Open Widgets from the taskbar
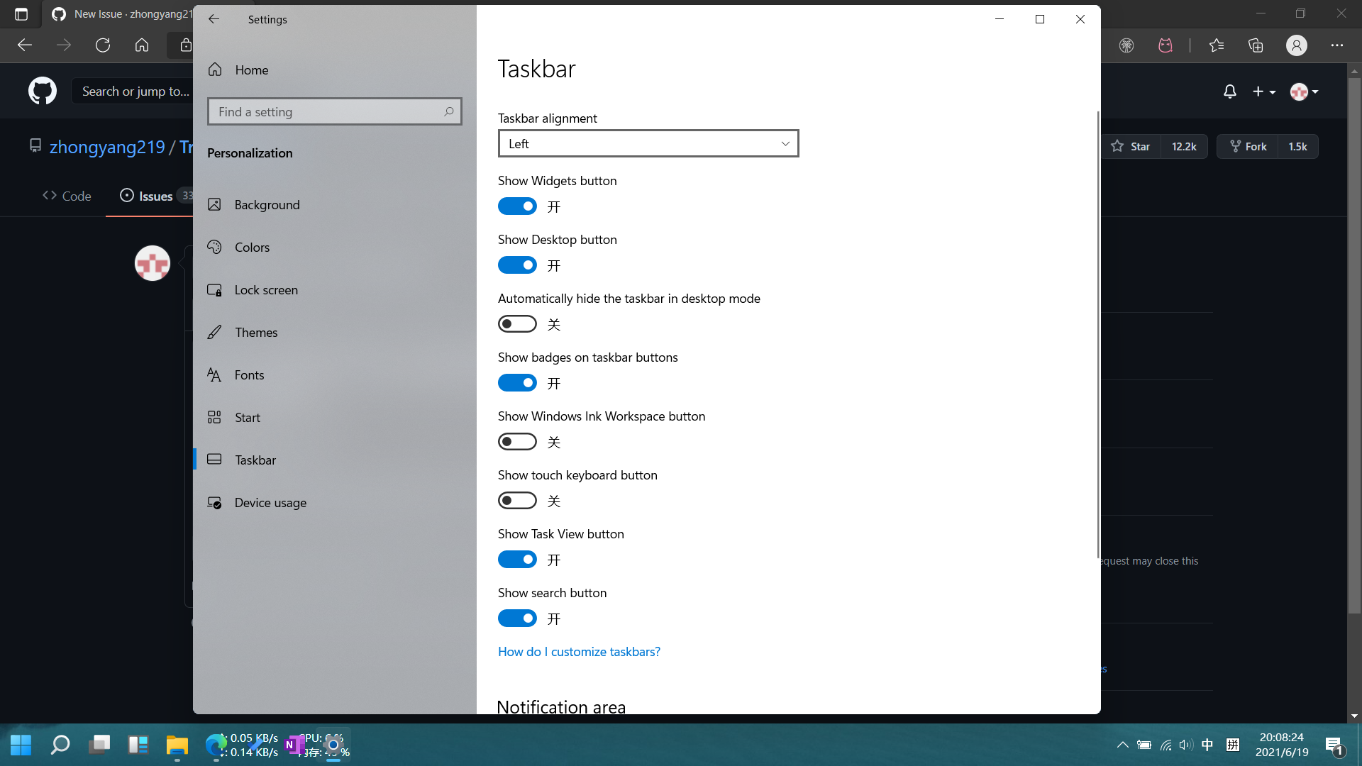Image resolution: width=1362 pixels, height=766 pixels. pyautogui.click(x=138, y=745)
